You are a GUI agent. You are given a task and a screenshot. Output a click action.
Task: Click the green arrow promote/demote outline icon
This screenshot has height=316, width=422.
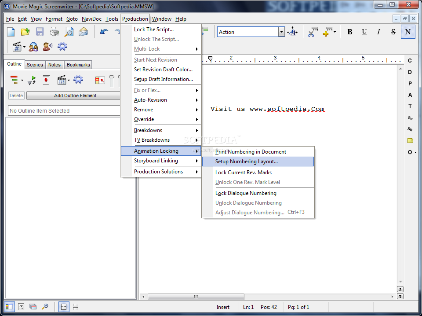(x=32, y=80)
